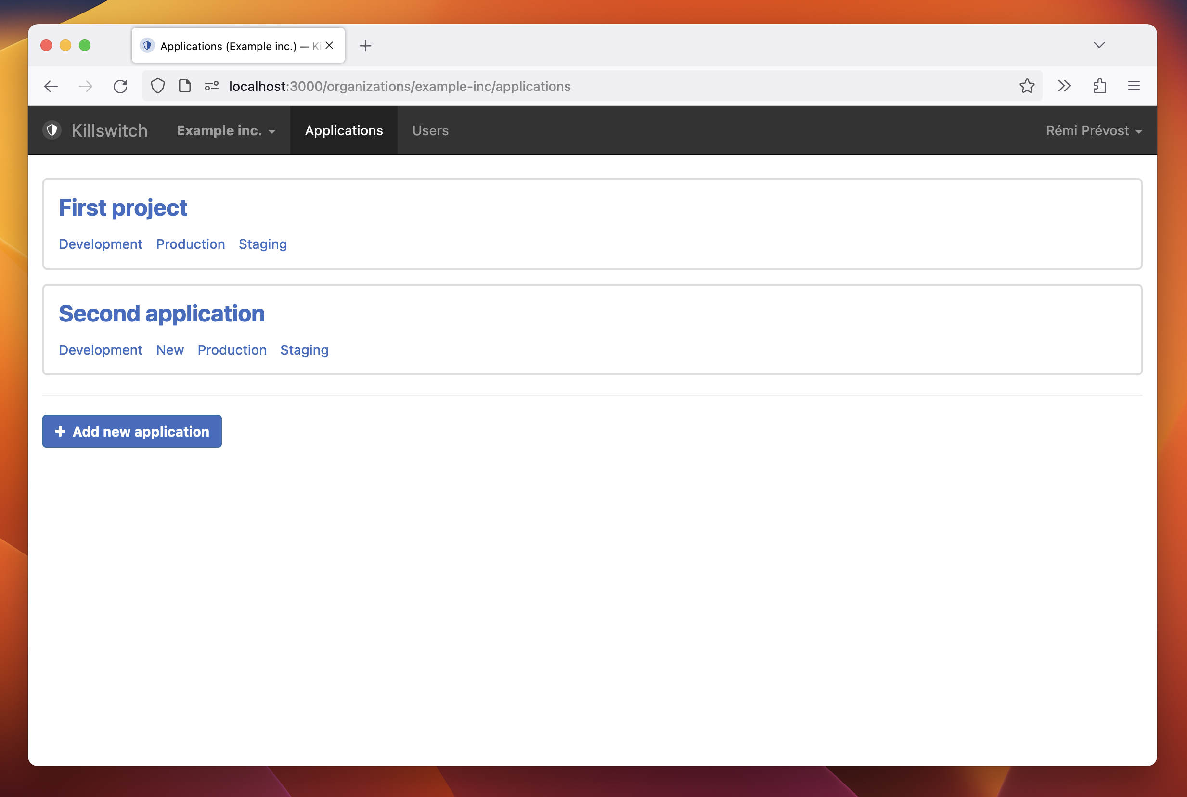
Task: Open the Second application link
Action: coord(162,314)
